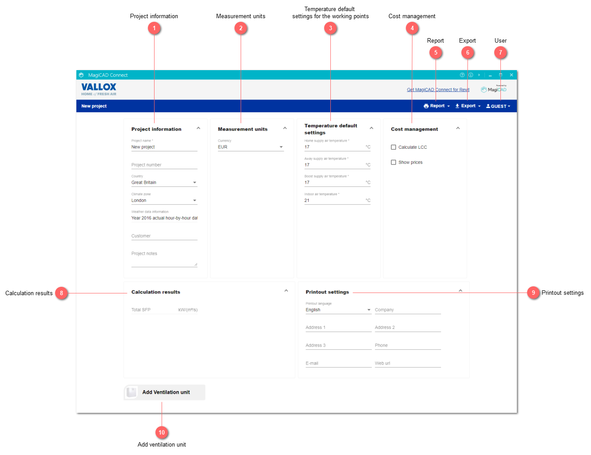Click the Phone field
Viewport: 591px width, 455px height.
[x=408, y=345]
